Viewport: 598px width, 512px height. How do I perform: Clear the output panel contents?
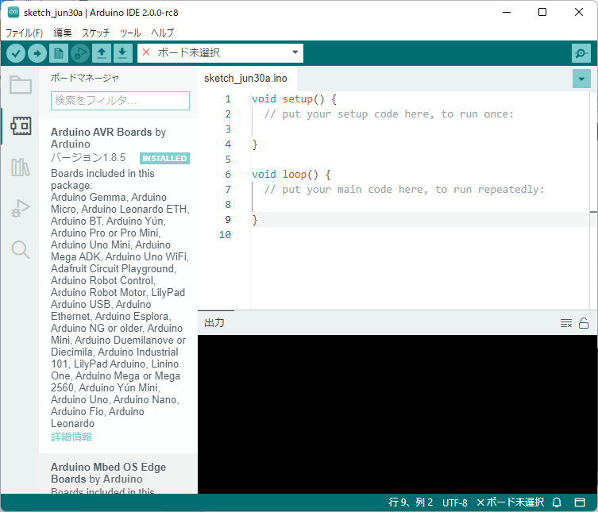566,323
